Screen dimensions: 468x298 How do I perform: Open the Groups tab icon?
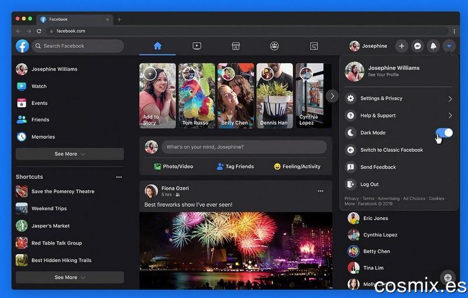tap(274, 46)
